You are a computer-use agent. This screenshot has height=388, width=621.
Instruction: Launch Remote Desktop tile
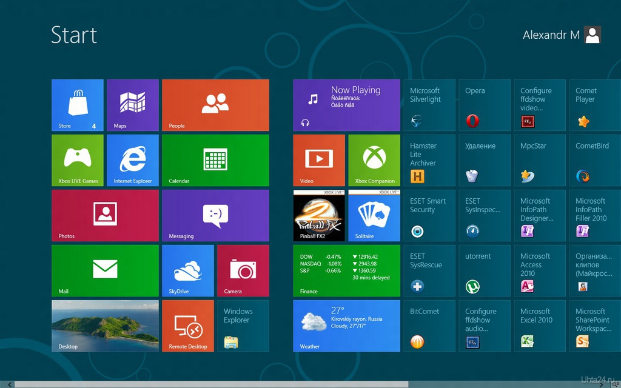coord(188,326)
